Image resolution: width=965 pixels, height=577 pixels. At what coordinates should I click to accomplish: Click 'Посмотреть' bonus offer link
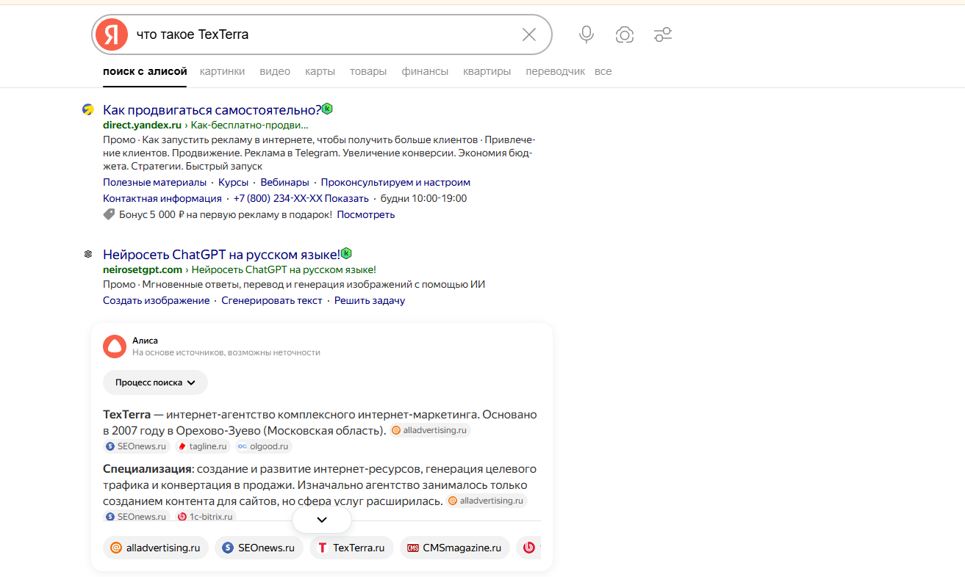(x=365, y=214)
